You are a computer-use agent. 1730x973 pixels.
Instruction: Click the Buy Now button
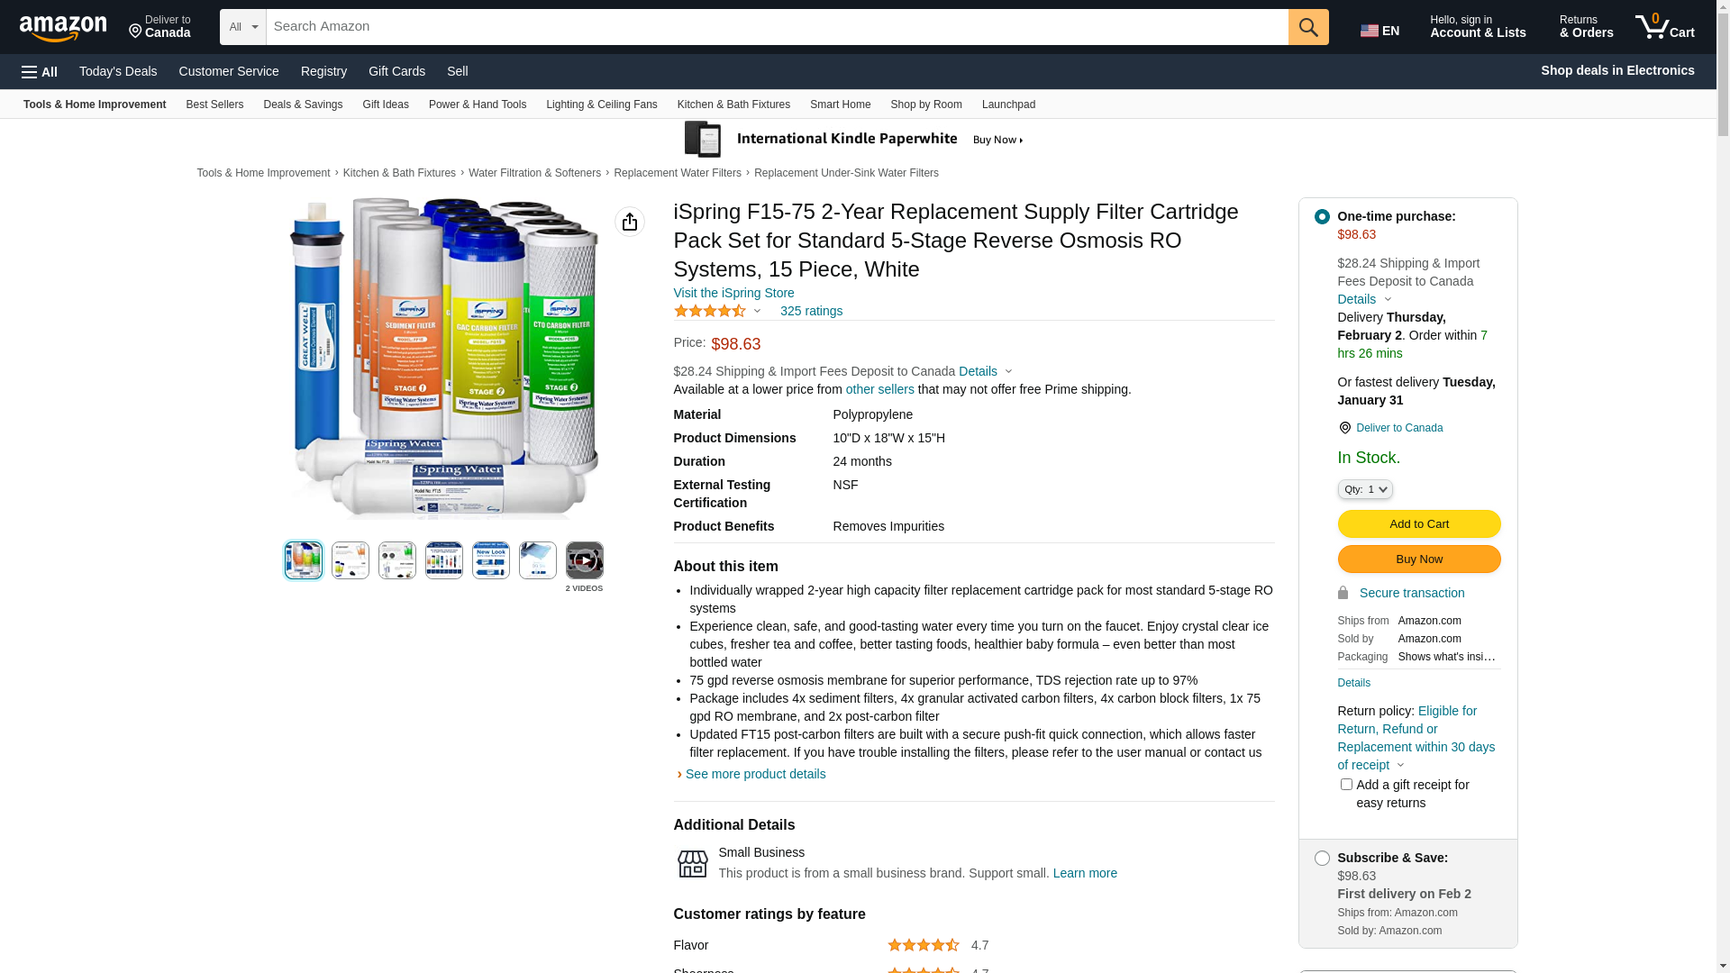[1419, 559]
